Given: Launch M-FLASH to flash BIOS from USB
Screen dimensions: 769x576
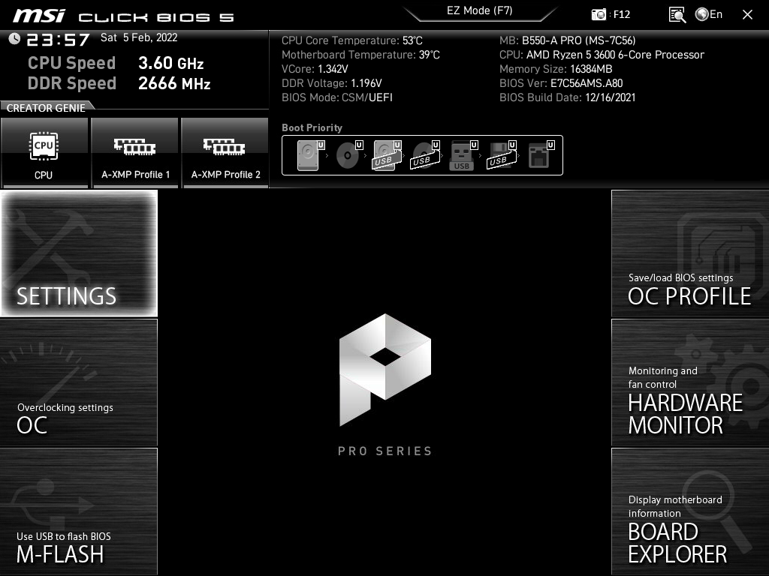Looking at the screenshot, I should pyautogui.click(x=79, y=511).
